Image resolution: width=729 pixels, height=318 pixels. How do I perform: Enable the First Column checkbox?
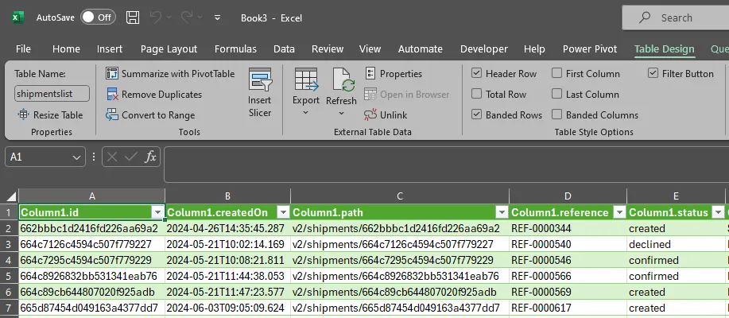[x=556, y=73]
